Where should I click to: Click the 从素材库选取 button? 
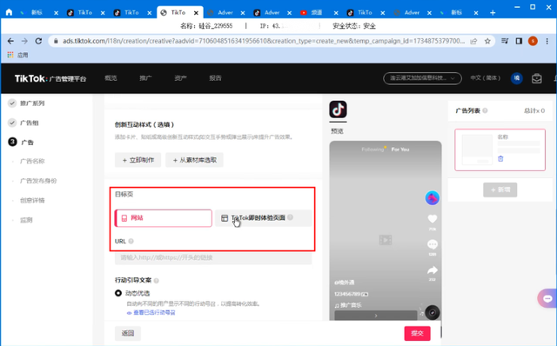(x=194, y=160)
